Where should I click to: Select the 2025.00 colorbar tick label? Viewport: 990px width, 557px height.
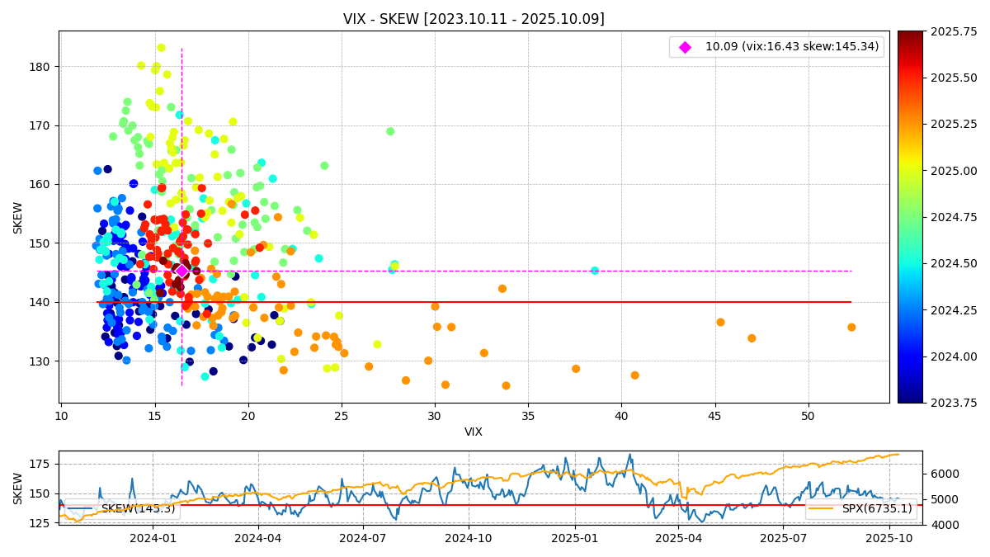[954, 171]
